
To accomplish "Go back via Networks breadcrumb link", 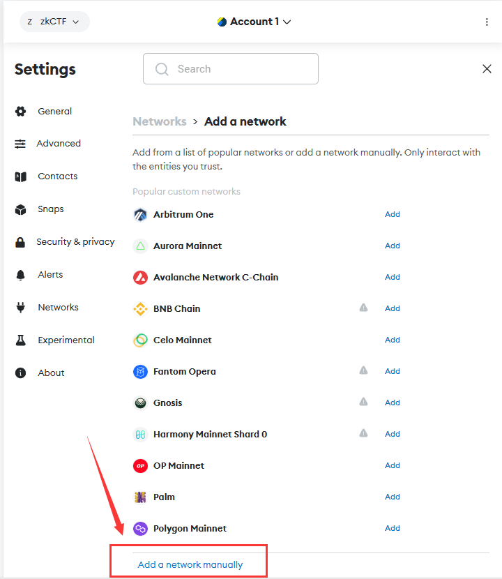I will click(x=160, y=121).
